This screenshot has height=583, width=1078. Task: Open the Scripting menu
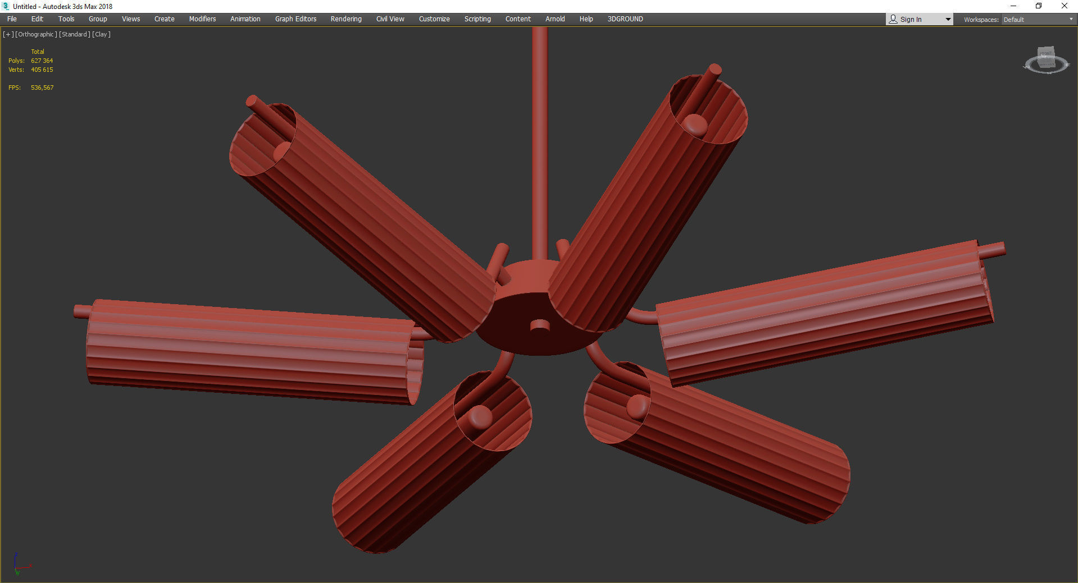(477, 19)
